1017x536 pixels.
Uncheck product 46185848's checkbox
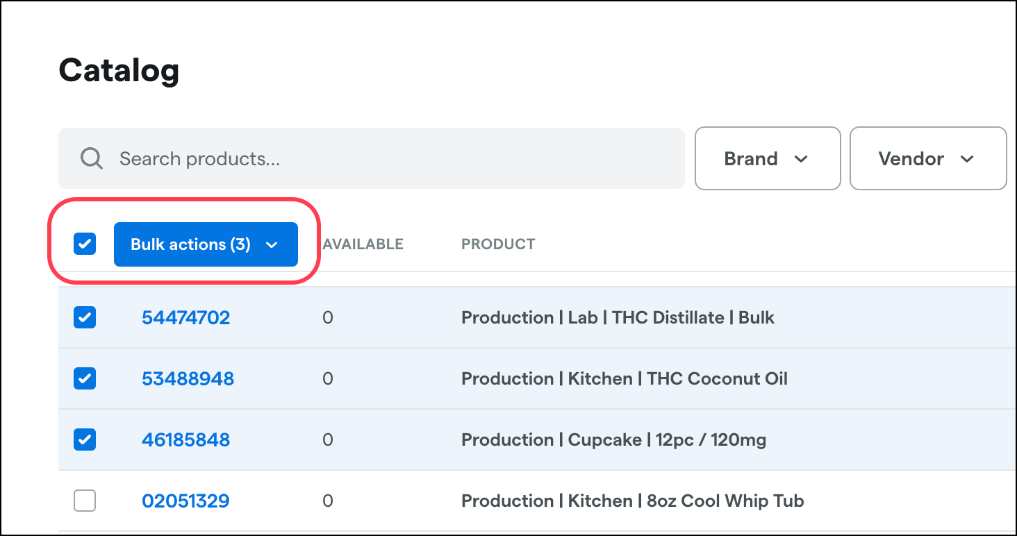click(x=84, y=439)
